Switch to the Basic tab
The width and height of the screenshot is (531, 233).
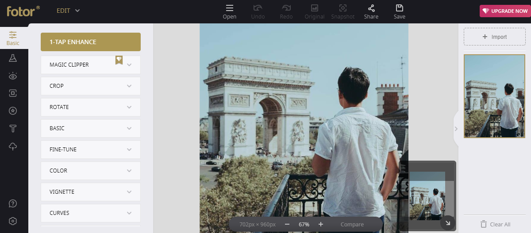point(13,38)
